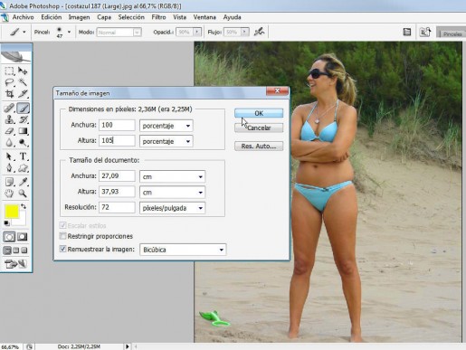Open the Anchura porcentaje unit dropdown
This screenshot has width=466, height=350.
pyautogui.click(x=166, y=126)
